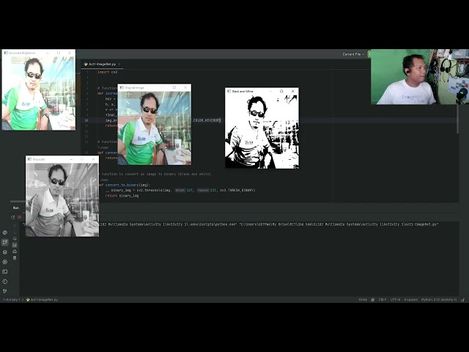Click the red Stop icon in Run panel
Image resolution: width=469 pixels, height=352 pixels.
click(20, 217)
